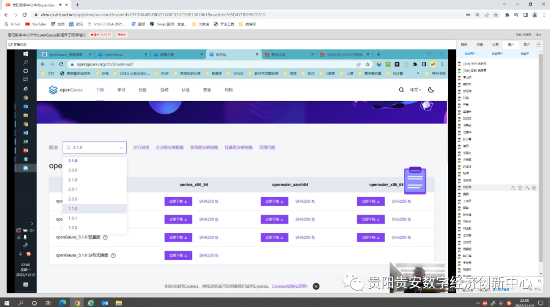
Task: Open the 极简版安装指南 link
Action: [x=204, y=148]
